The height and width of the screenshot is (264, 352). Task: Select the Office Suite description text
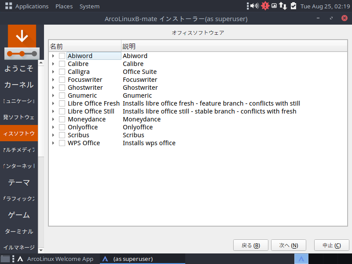(139, 72)
